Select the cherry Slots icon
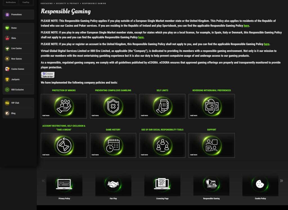Viewport: 288px width, 210px height. pyautogui.click(x=7, y=38)
